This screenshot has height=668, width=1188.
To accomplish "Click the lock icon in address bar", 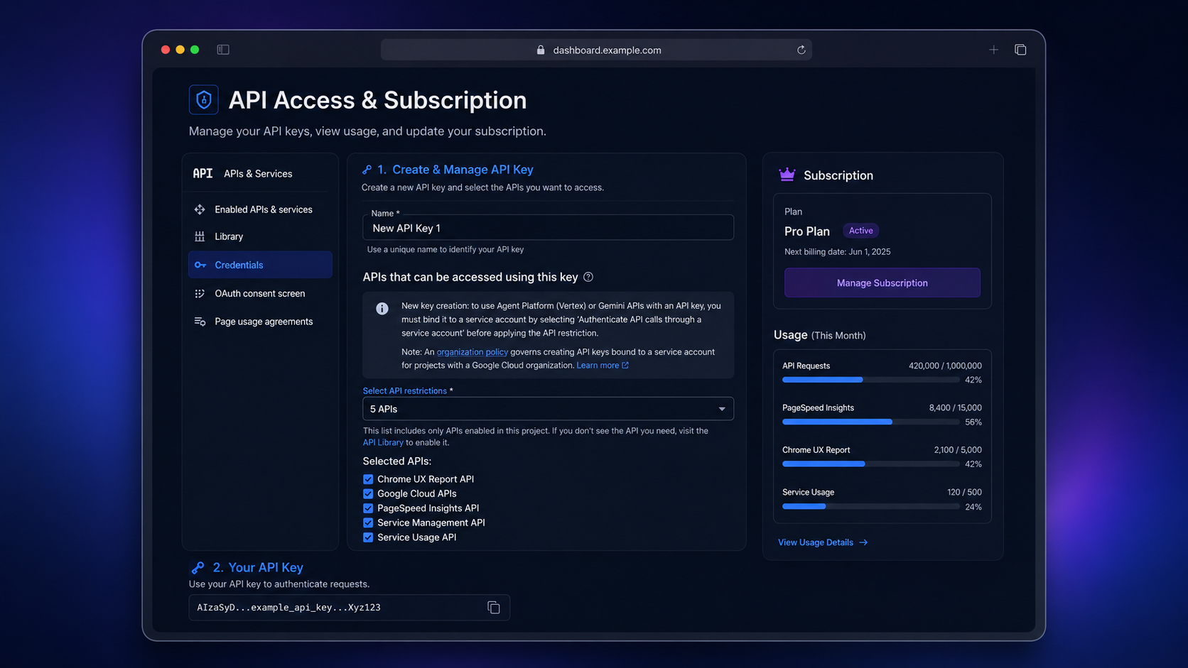I will [541, 50].
